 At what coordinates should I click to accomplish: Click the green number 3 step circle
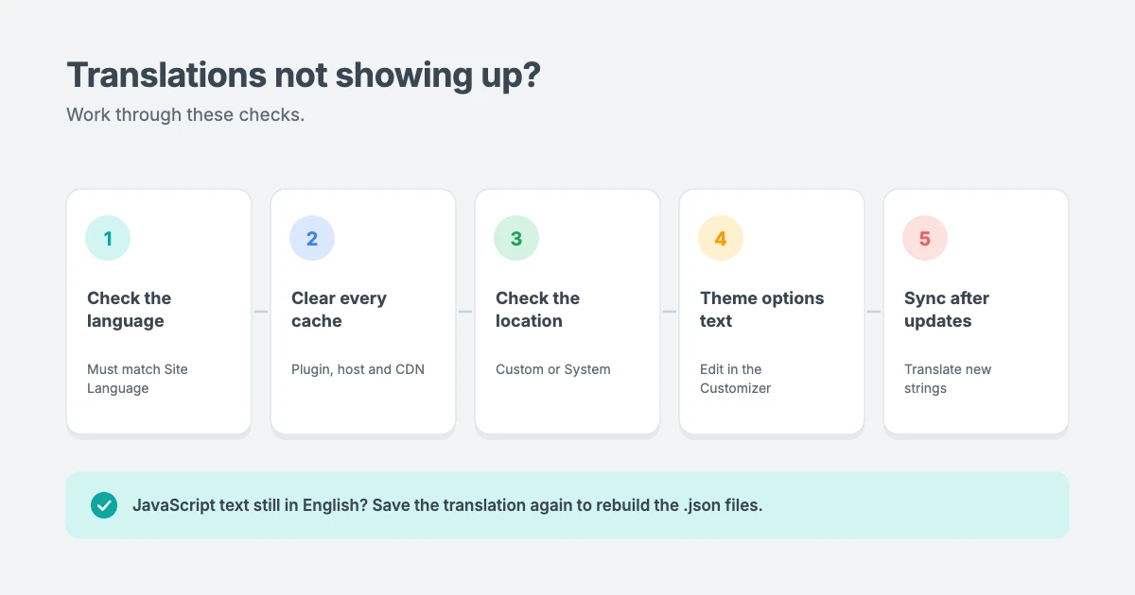516,238
